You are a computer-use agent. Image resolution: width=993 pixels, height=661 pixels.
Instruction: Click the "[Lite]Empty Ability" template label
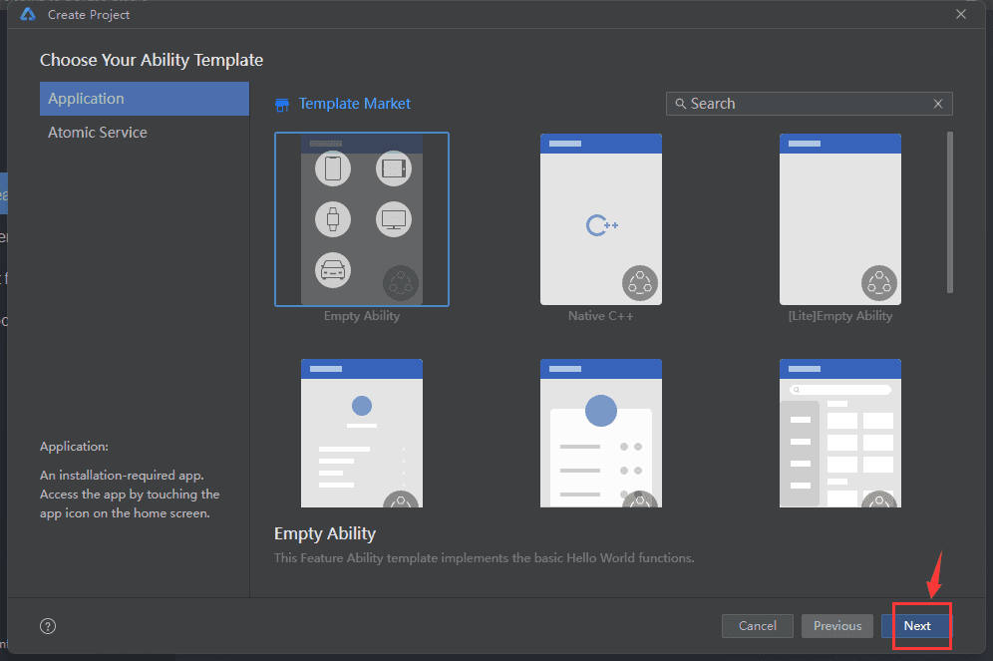[840, 316]
